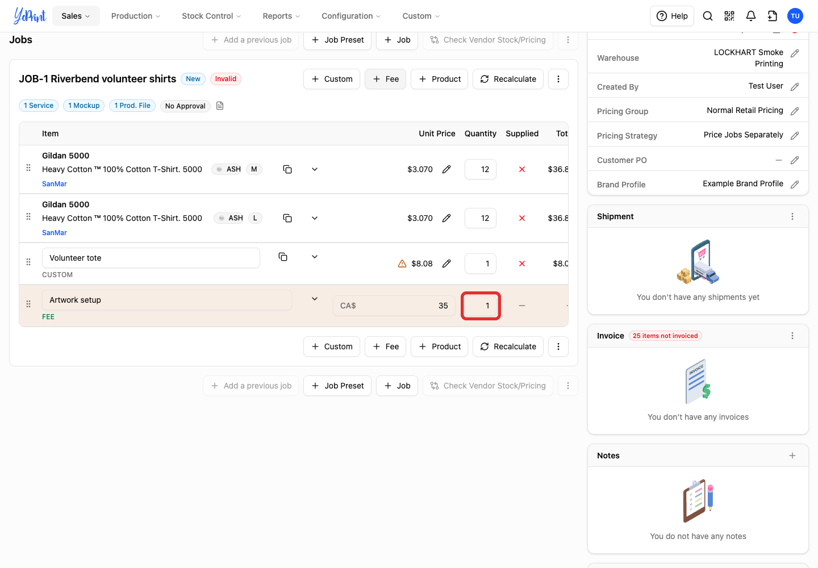Duplicate the Gildan 5000 ASH L line

287,218
